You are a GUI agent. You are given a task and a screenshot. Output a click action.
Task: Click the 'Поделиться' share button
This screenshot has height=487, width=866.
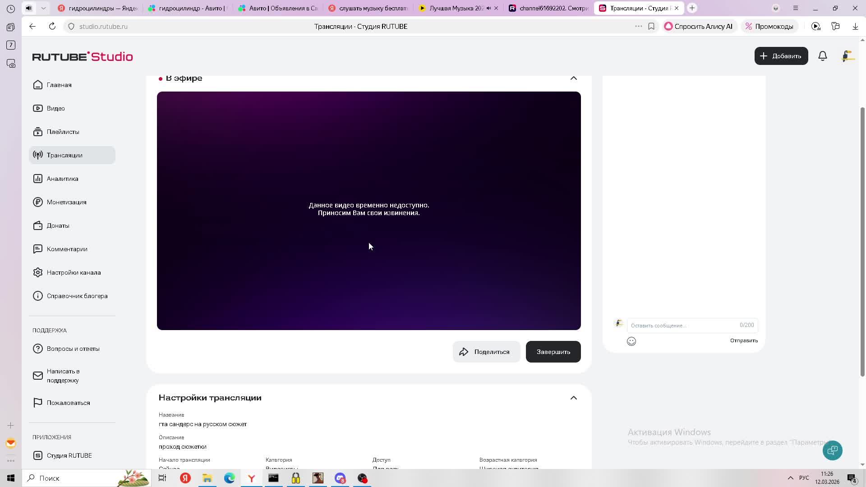tap(486, 352)
